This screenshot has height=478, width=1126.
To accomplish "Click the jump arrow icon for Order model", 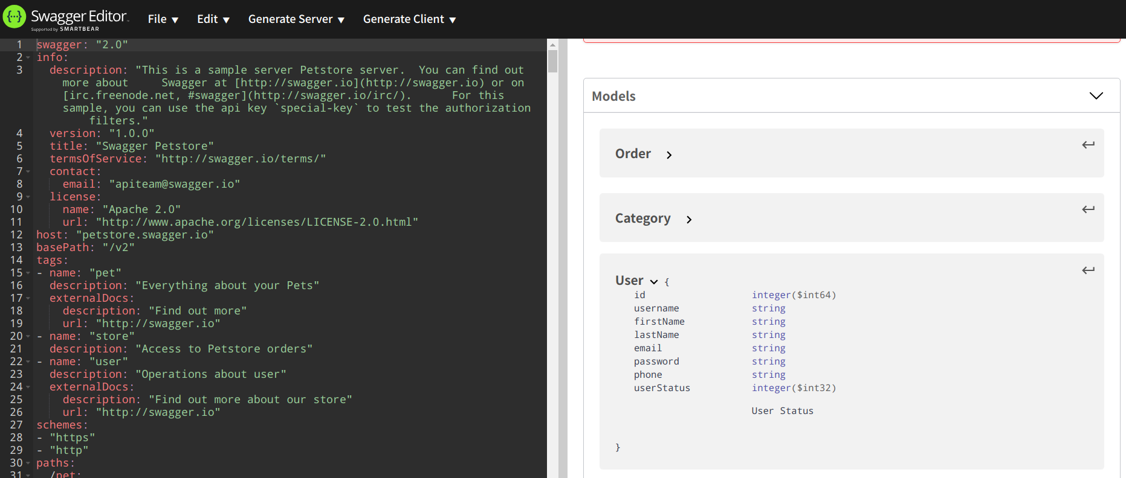I will click(1088, 145).
